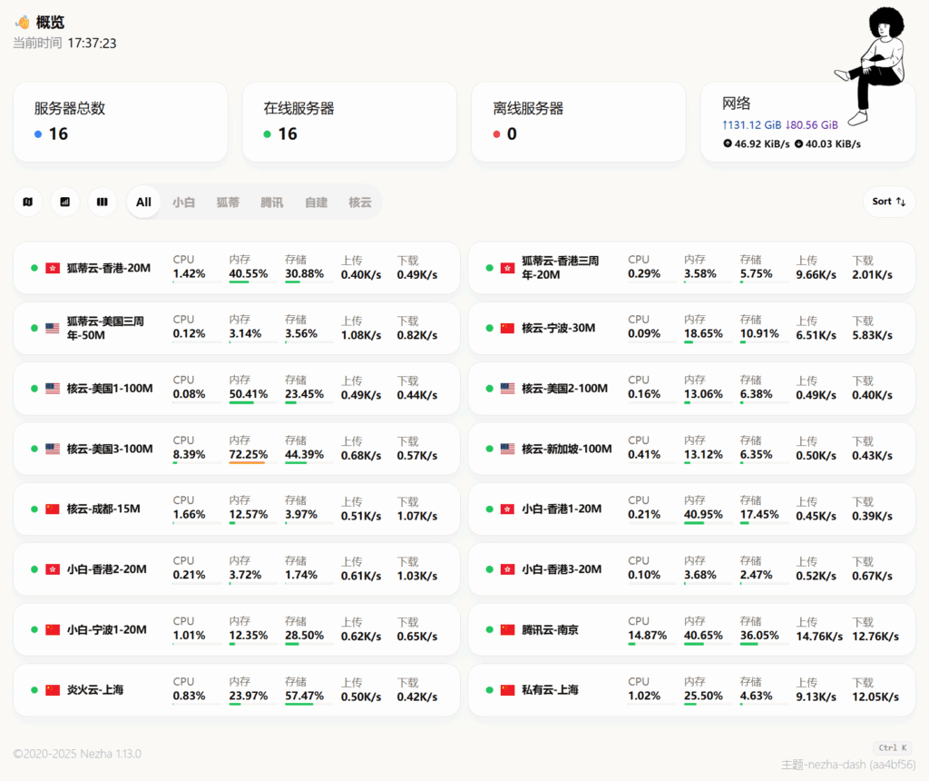
Task: Filter servers by the 腾讯 tab
Action: [x=271, y=202]
